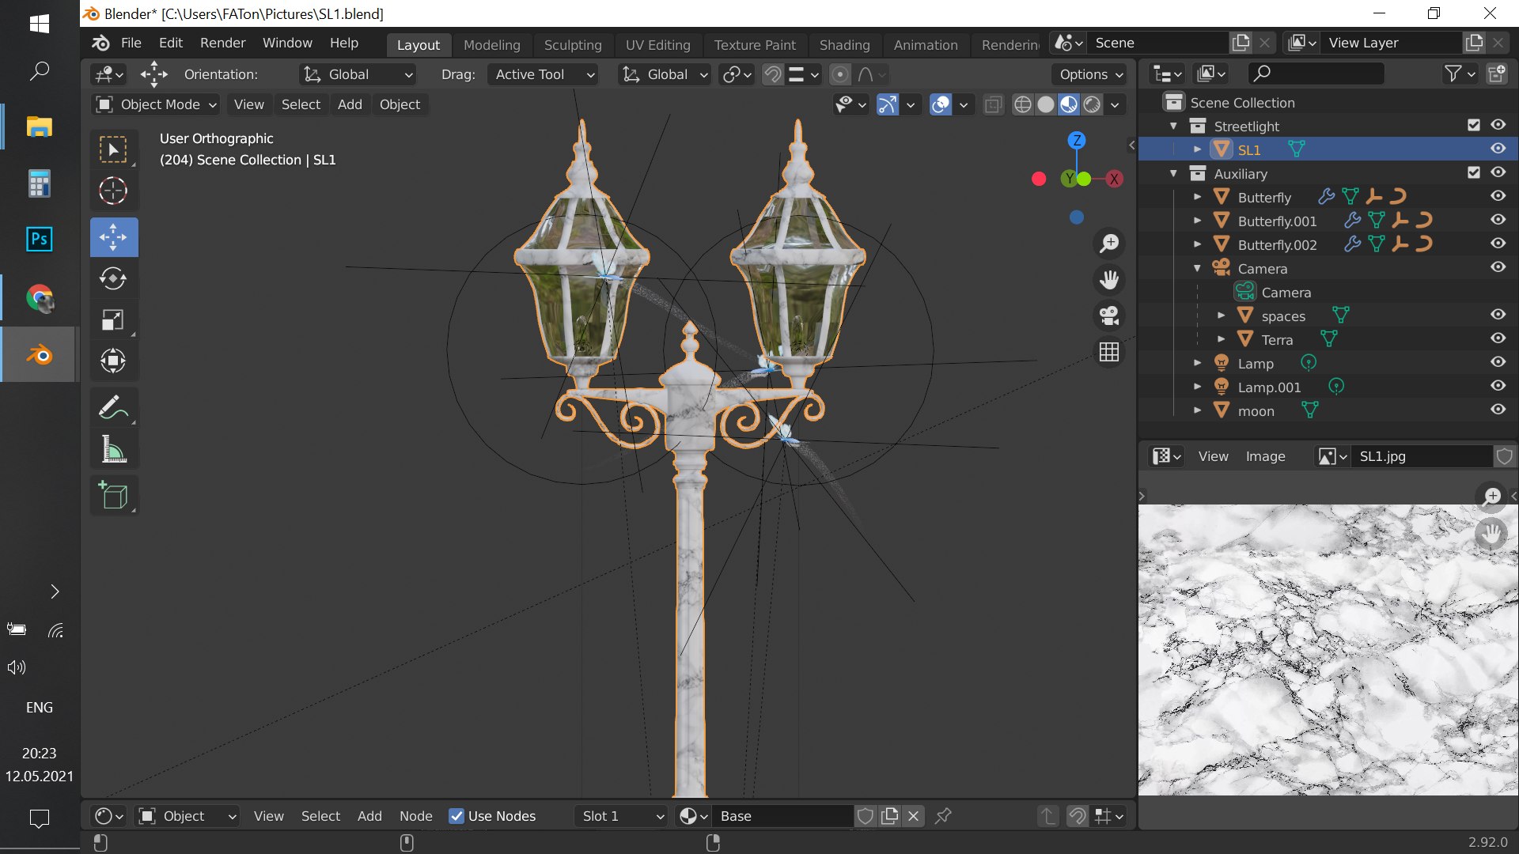Switch to rendered viewport shading
Image resolution: width=1519 pixels, height=854 pixels.
[x=1092, y=104]
